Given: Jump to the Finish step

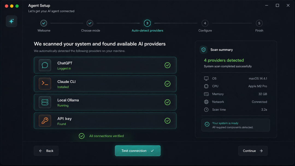Looking at the screenshot, I should click(259, 23).
